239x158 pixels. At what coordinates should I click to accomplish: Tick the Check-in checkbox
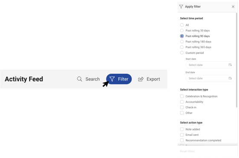coord(182,107)
